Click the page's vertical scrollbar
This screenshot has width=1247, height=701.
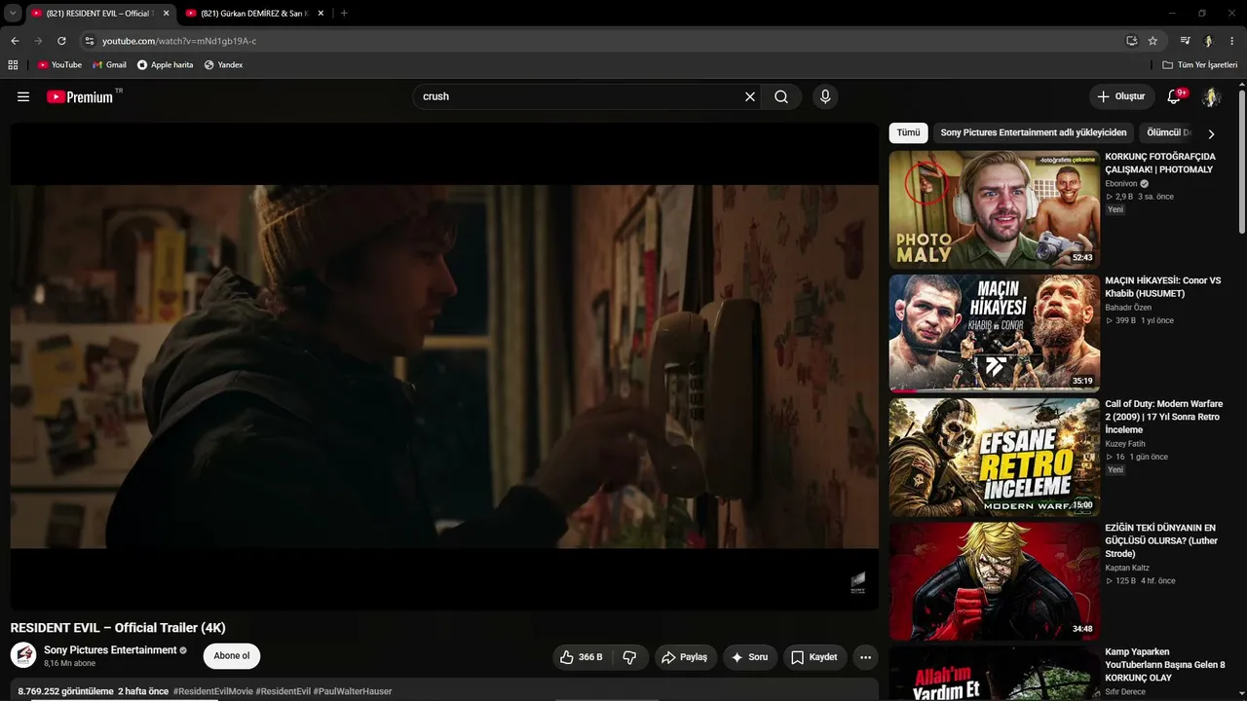point(1242,161)
